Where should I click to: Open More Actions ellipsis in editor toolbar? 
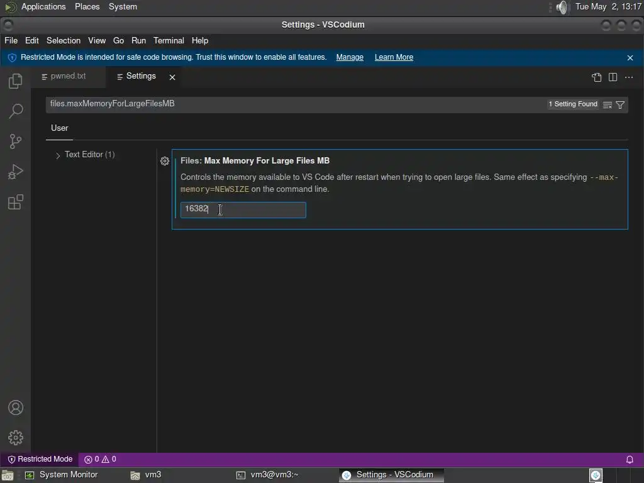click(629, 77)
